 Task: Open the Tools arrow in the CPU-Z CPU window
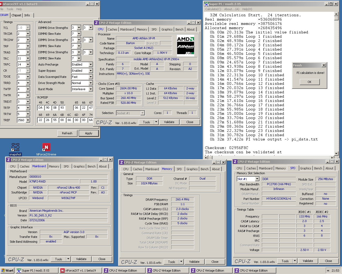[x=156, y=122]
